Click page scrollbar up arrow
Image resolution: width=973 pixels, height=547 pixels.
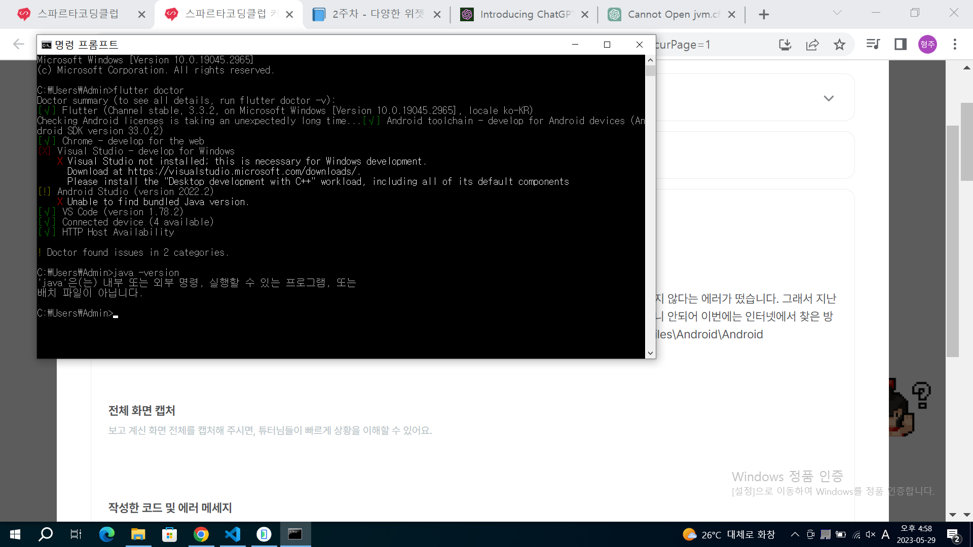click(966, 67)
